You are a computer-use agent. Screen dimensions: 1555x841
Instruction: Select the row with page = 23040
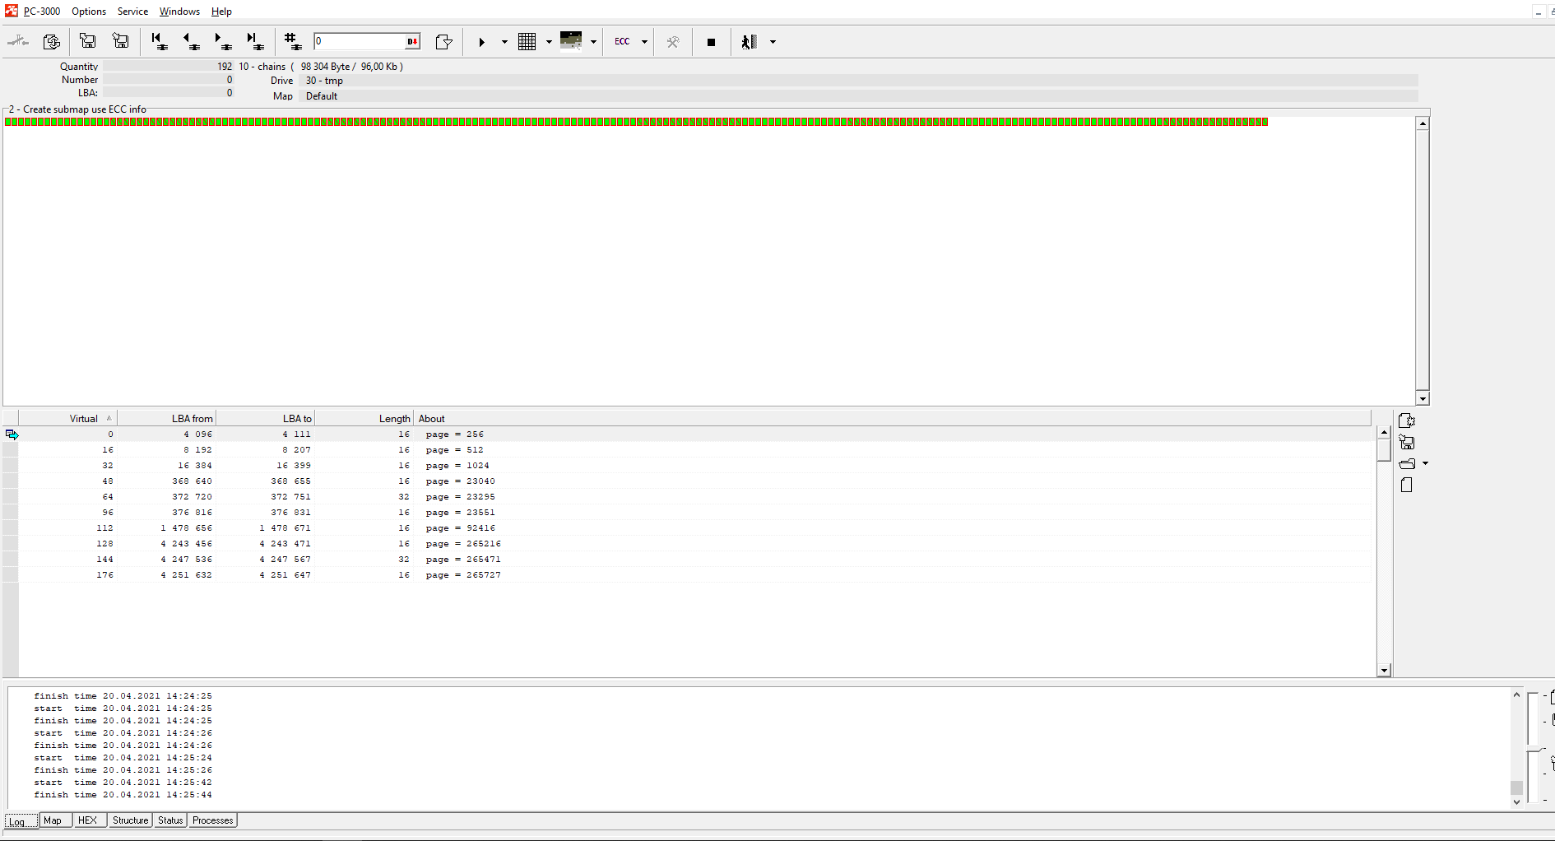(x=460, y=481)
